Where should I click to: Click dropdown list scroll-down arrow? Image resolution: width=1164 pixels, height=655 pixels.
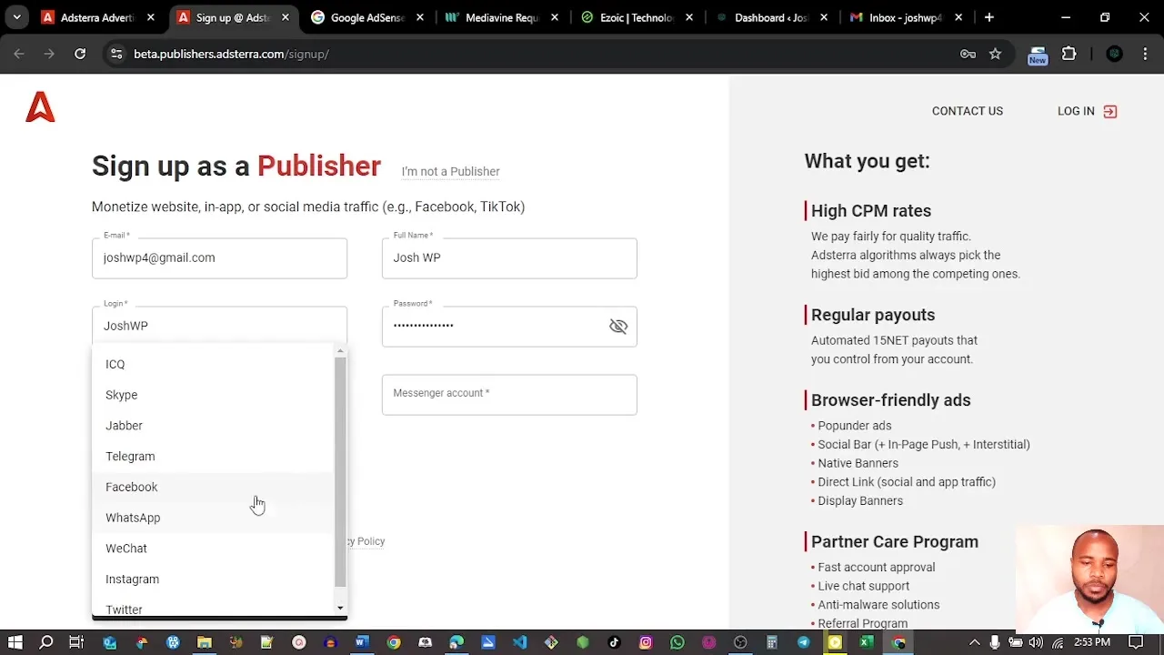click(x=340, y=608)
